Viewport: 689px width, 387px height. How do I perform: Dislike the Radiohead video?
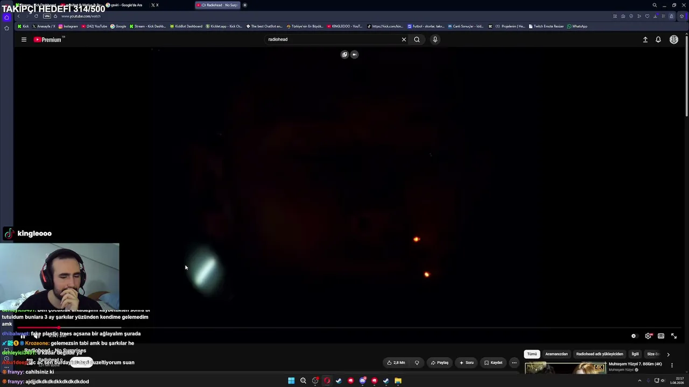pos(417,363)
